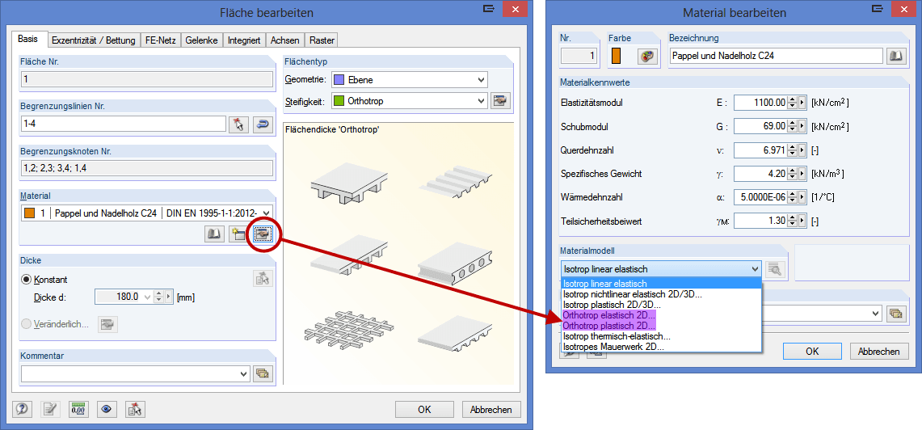Viewport: 922px width, 430px height.
Task: Pick thickness from model icon beside Konstant
Action: coord(263,279)
